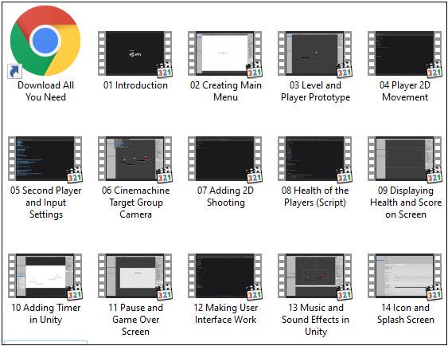Select the 09 Displaying Health and Score video icon
Image resolution: width=448 pixels, height=346 pixels.
[405, 159]
